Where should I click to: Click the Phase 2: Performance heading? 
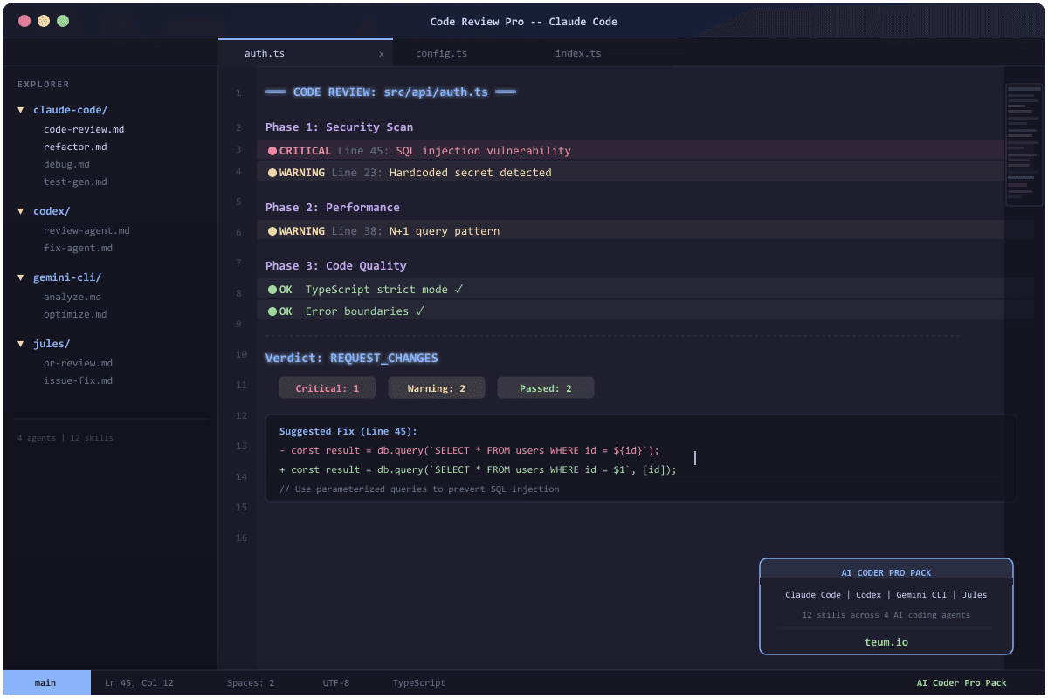tap(333, 208)
